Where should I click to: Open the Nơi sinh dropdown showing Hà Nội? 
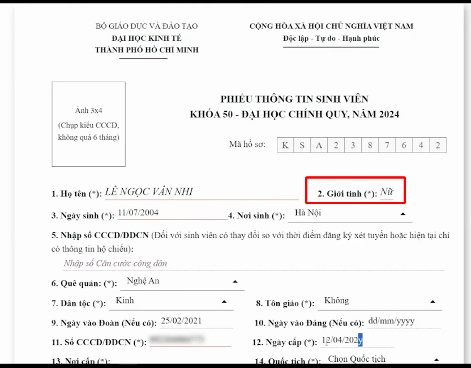(x=350, y=214)
